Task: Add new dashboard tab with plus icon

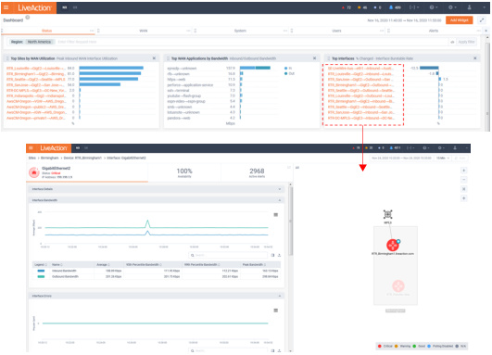Action: 486,31
